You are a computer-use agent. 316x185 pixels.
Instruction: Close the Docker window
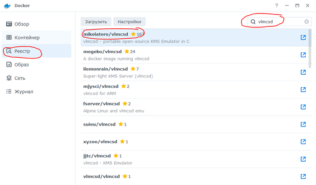point(307,5)
